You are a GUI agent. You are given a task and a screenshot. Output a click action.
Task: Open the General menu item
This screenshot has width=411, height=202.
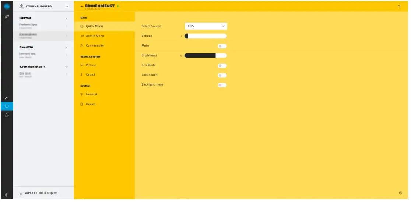pyautogui.click(x=104, y=94)
